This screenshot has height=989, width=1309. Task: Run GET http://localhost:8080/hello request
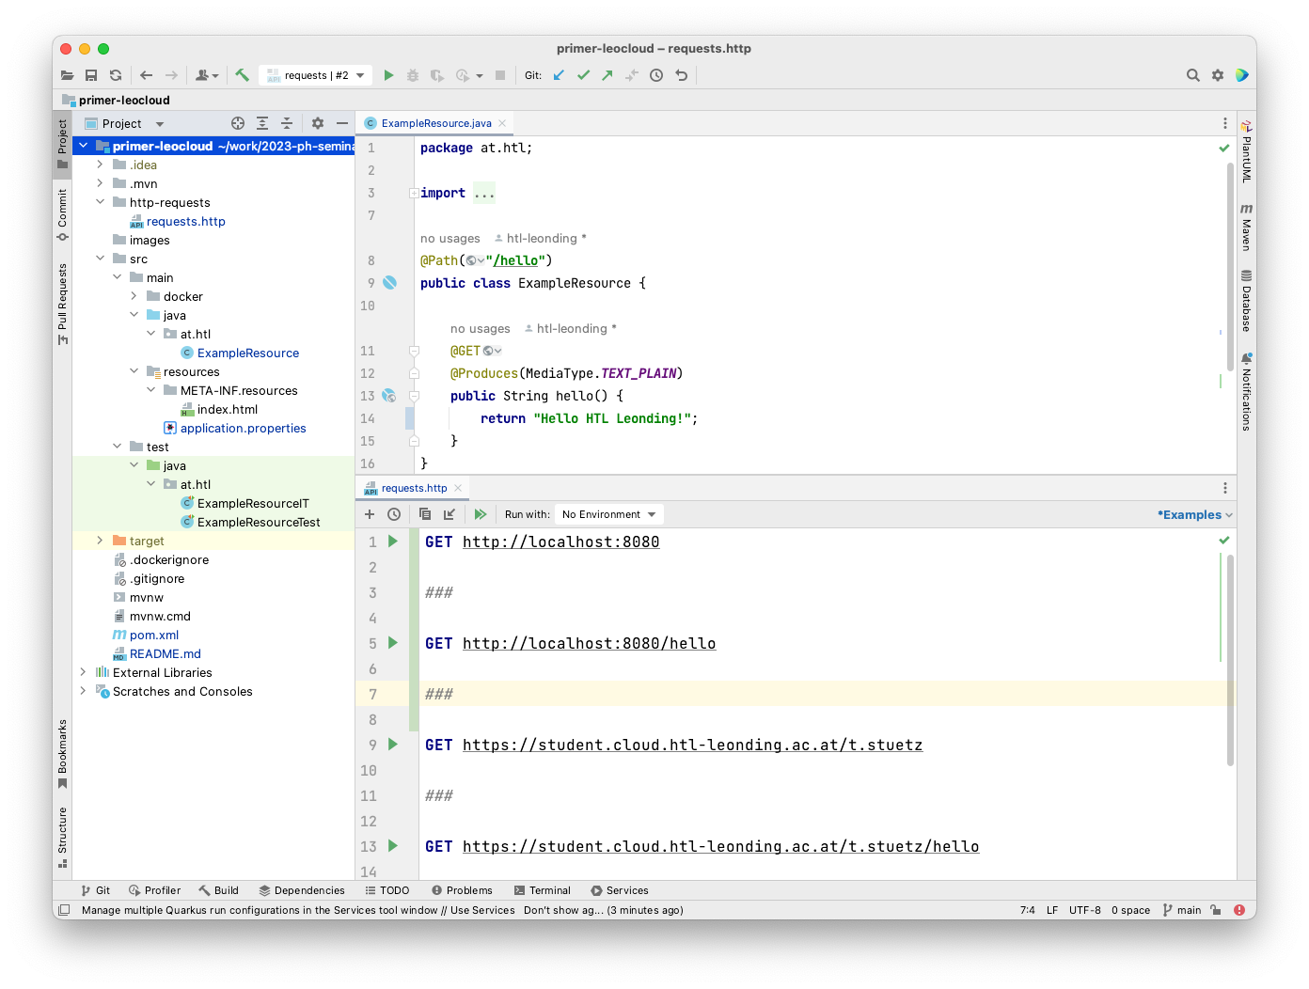pyautogui.click(x=393, y=643)
